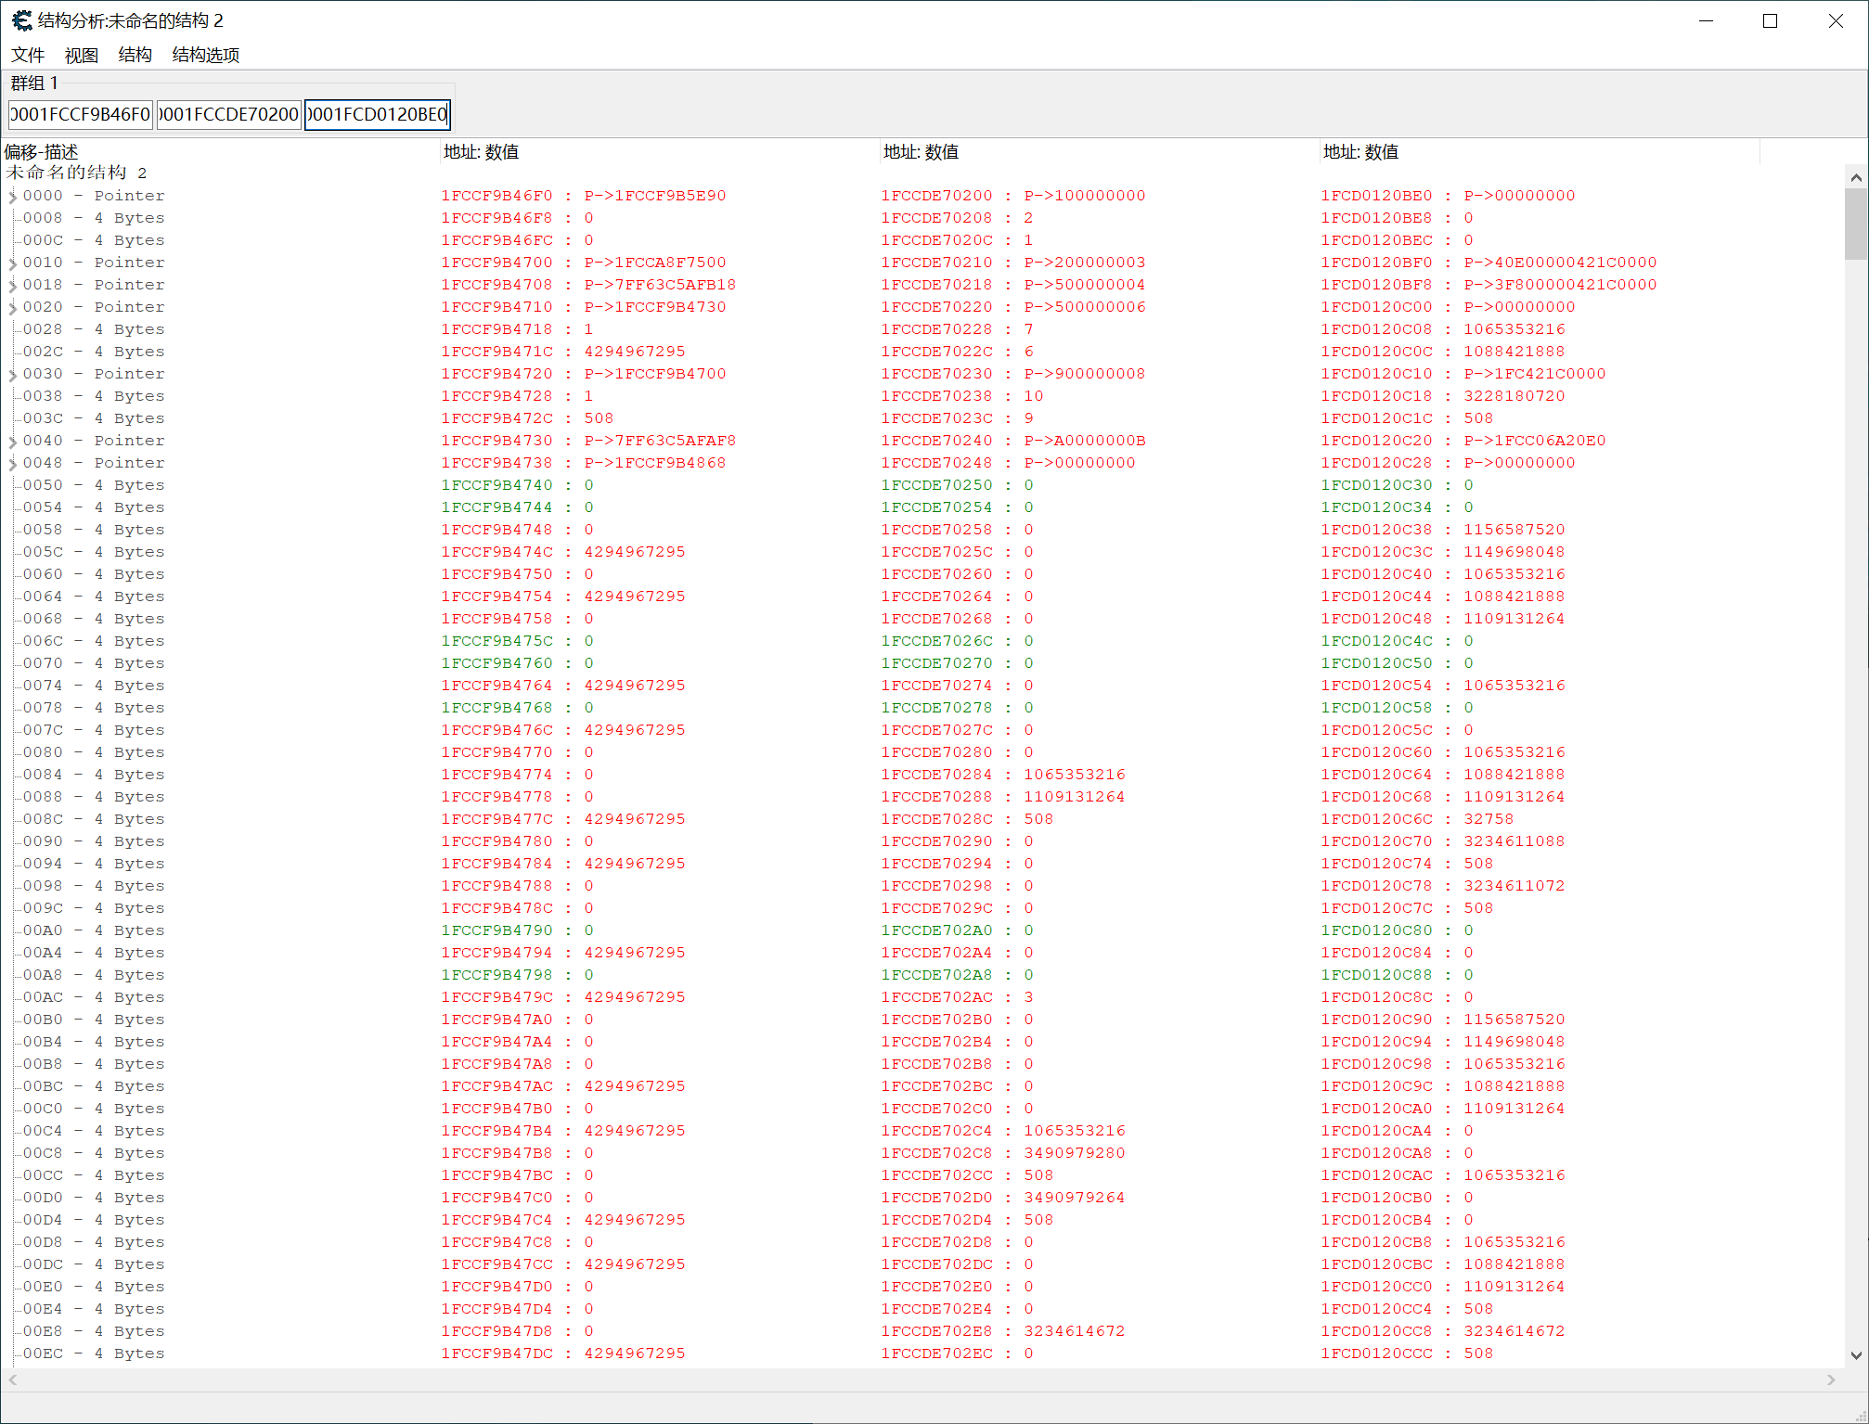Click the first 地址: 数值 column header
This screenshot has height=1424, width=1869.
coord(660,152)
